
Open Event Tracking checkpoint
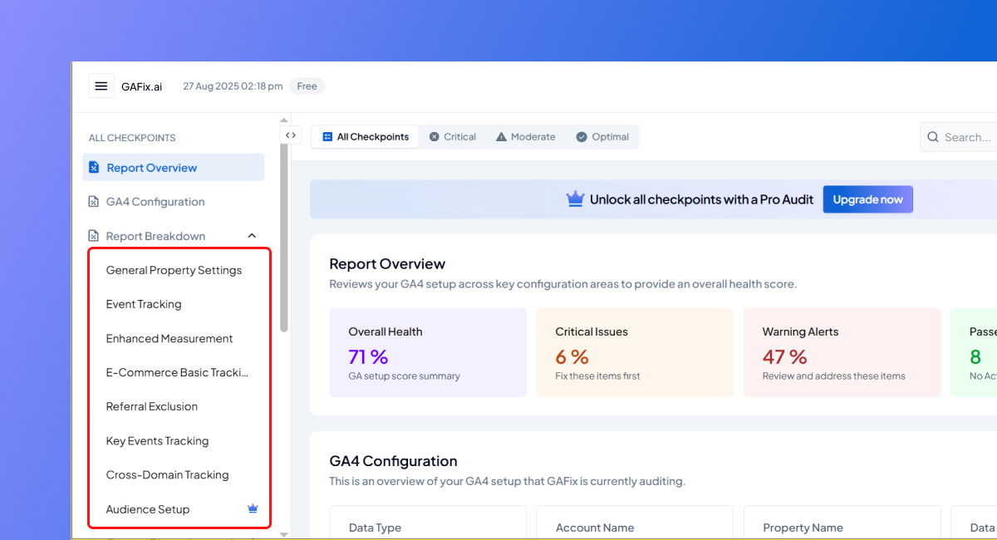coord(144,304)
